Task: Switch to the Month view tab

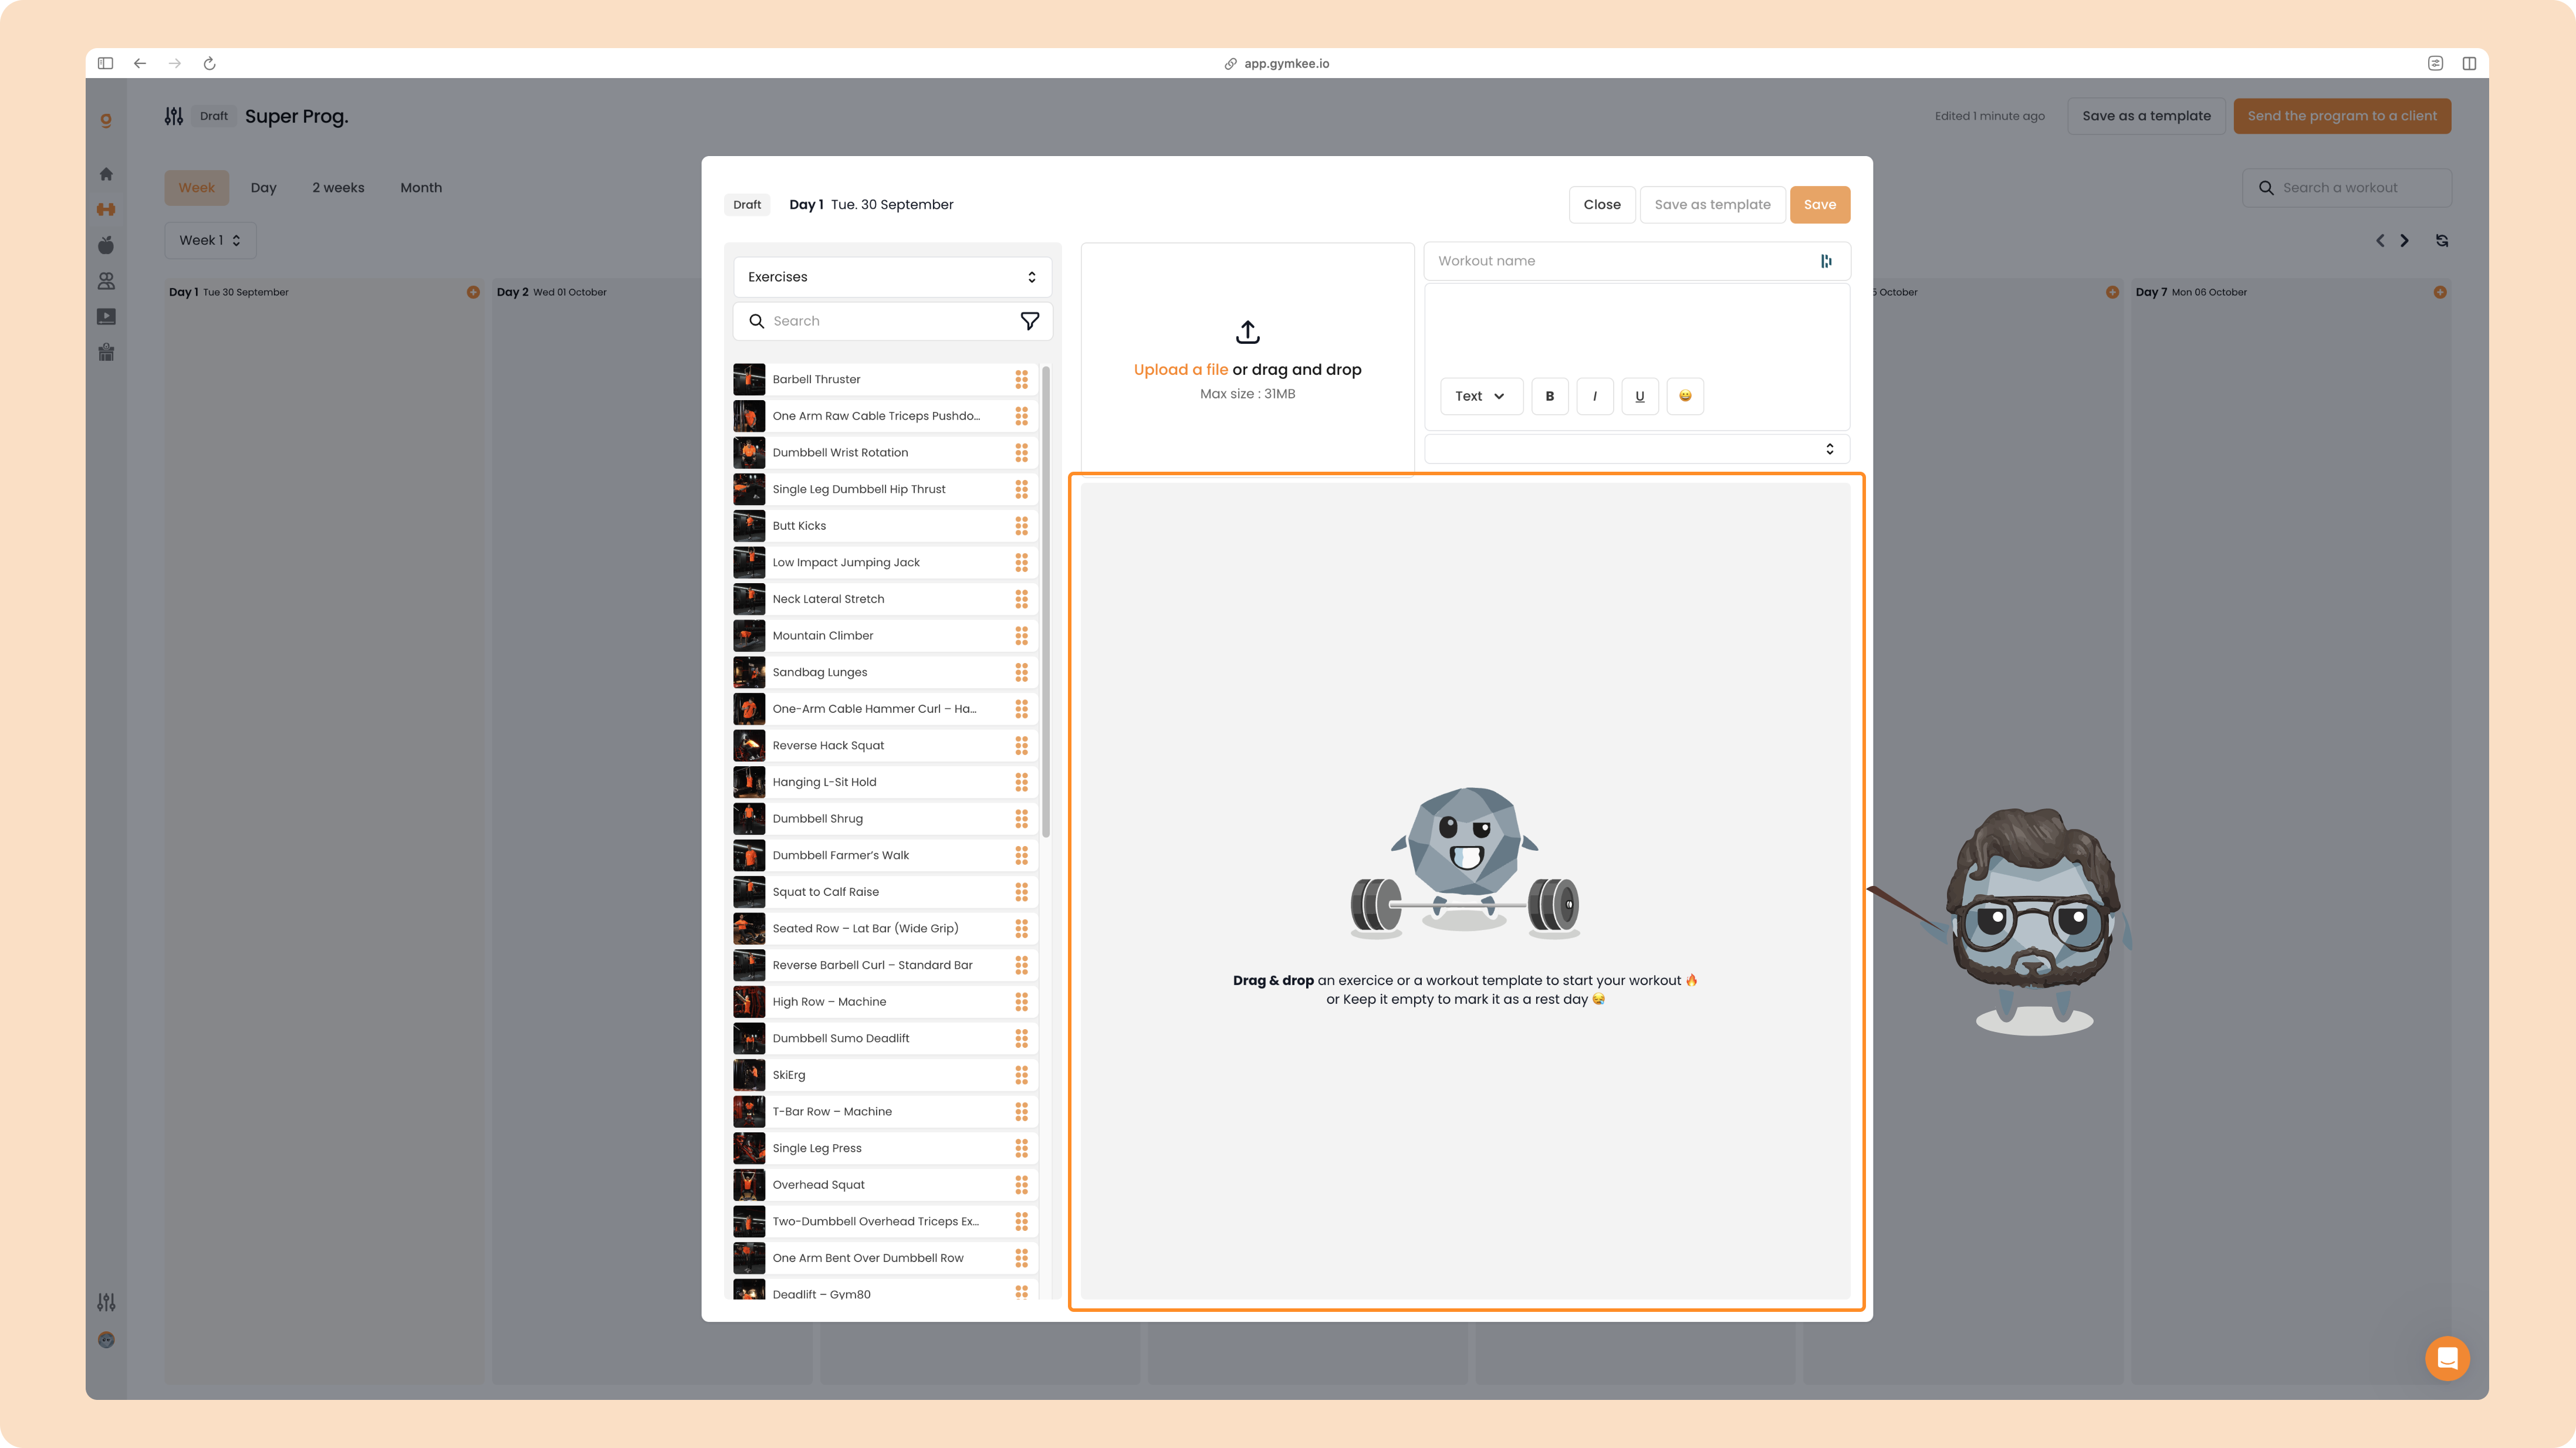Action: click(421, 188)
